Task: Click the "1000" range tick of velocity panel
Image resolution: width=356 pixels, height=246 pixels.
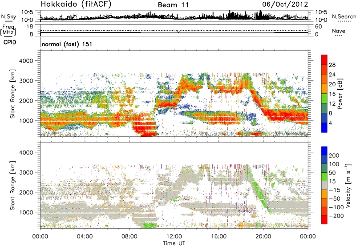Action: pos(26,212)
